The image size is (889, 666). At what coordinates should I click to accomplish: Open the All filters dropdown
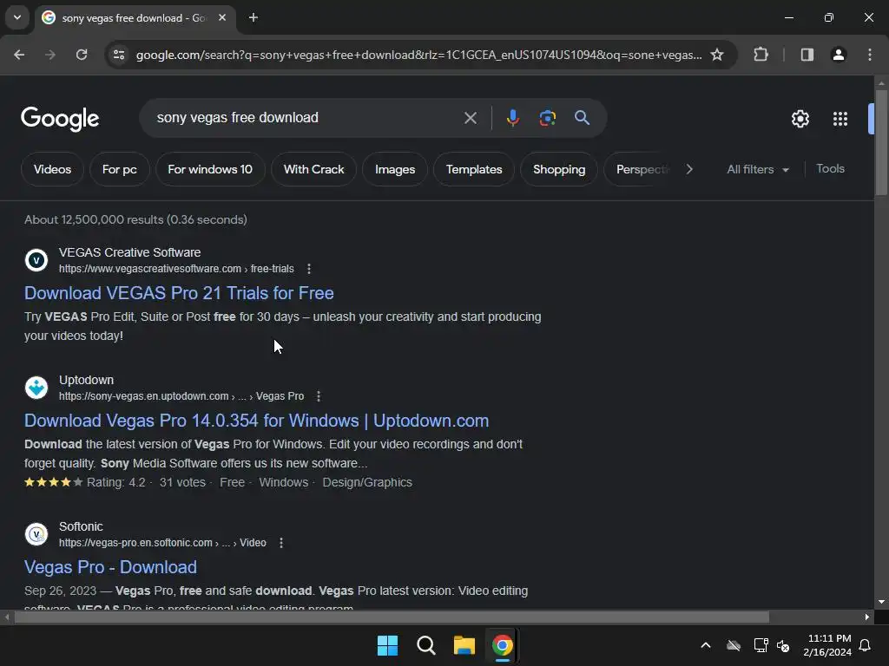tap(758, 169)
